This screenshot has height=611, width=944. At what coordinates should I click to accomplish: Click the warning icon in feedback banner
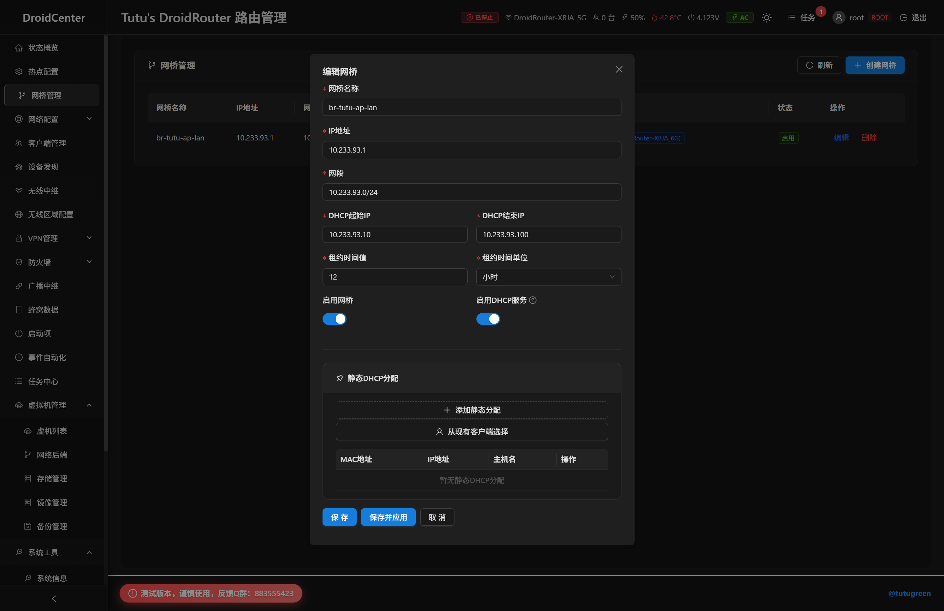[133, 593]
